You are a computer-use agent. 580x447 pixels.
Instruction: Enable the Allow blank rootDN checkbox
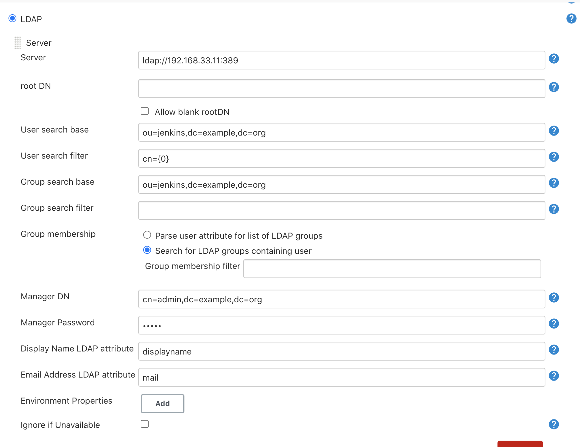tap(145, 111)
